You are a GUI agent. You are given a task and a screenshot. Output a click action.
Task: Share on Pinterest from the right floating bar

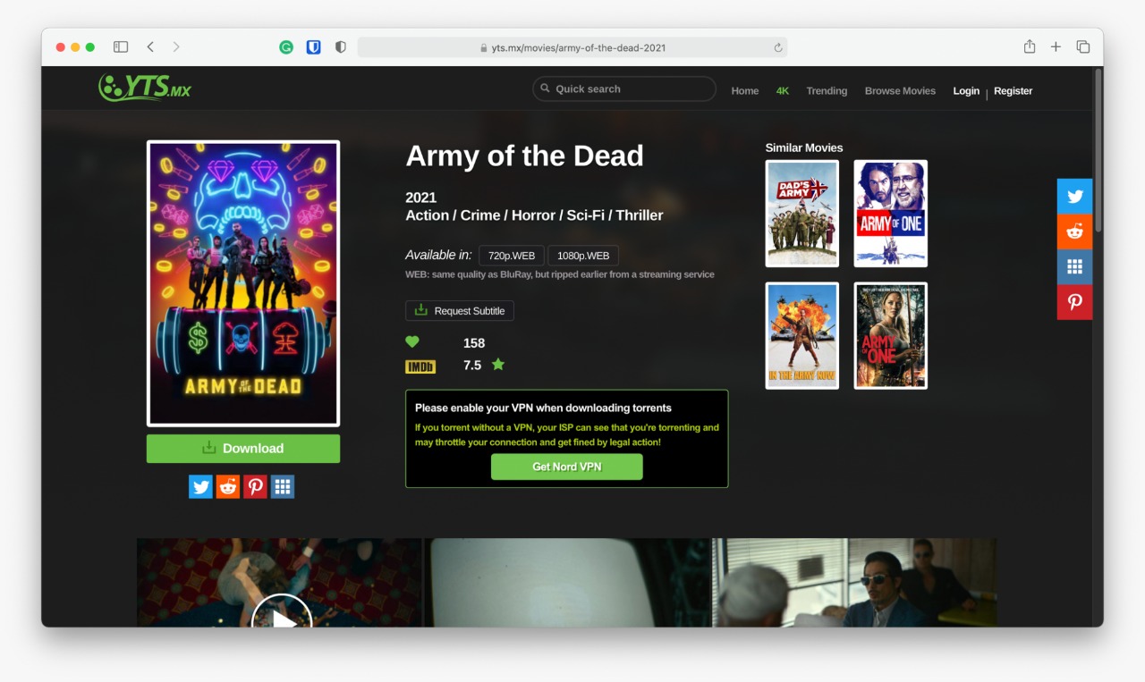point(1074,302)
